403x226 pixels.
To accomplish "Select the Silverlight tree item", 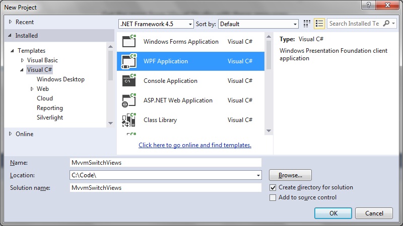I will tap(50, 118).
